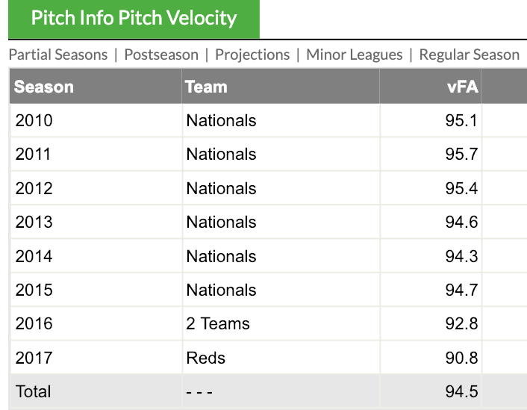Click the 2 Teams cell
The height and width of the screenshot is (410, 527).
(218, 323)
